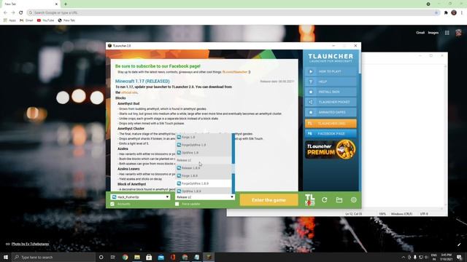467x262 pixels.
Task: Open Office icon on taskbar
Action: (173, 257)
